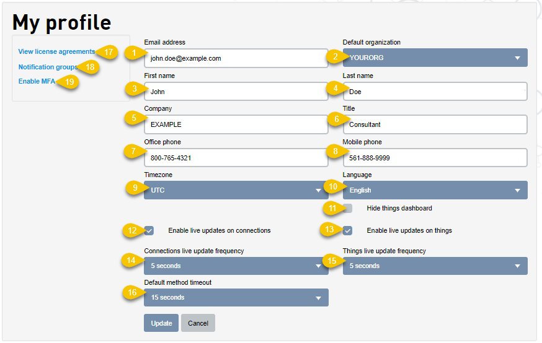Click the Update button
The height and width of the screenshot is (343, 542).
pos(161,323)
